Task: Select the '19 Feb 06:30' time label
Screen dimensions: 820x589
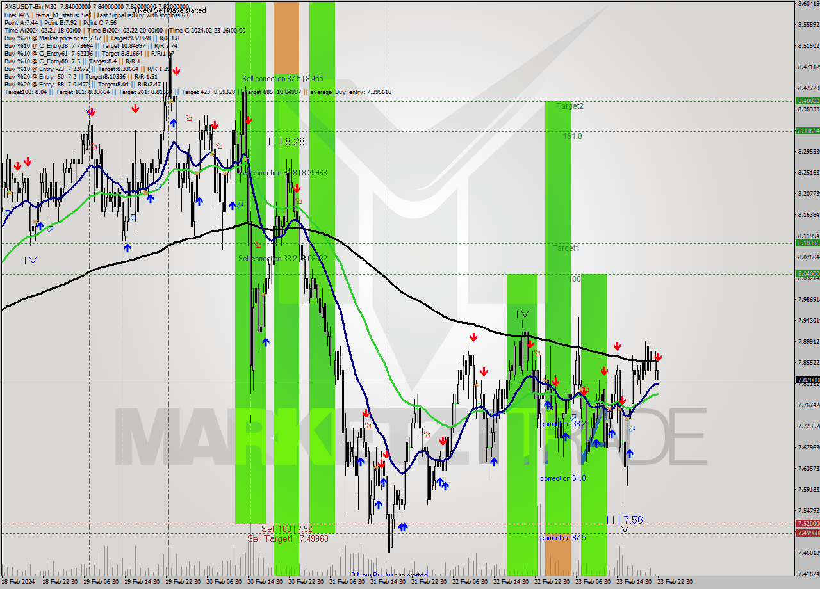Action: [100, 582]
